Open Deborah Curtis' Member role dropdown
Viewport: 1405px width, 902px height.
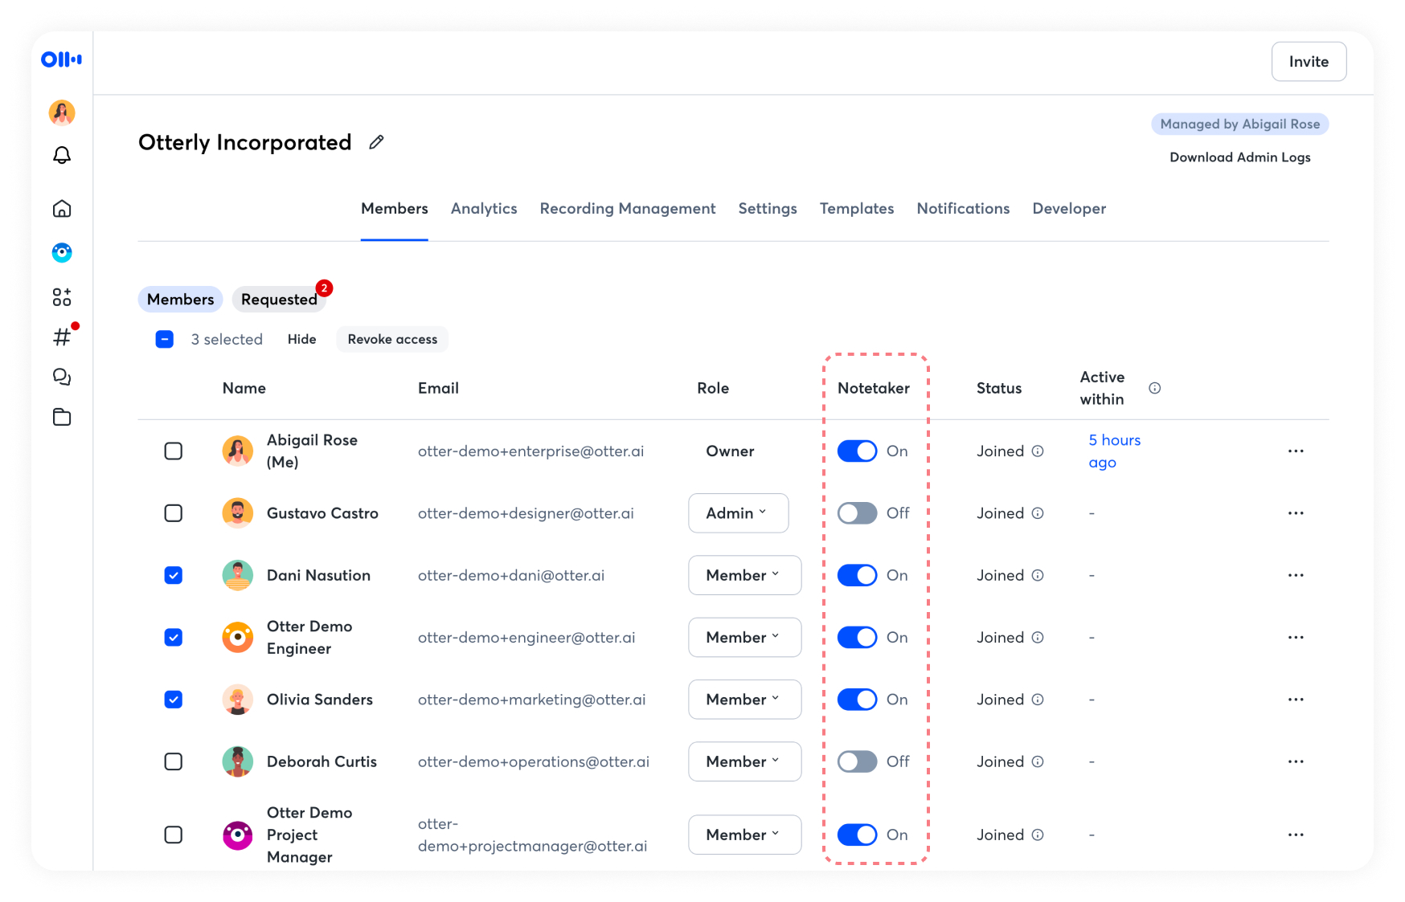(x=744, y=761)
